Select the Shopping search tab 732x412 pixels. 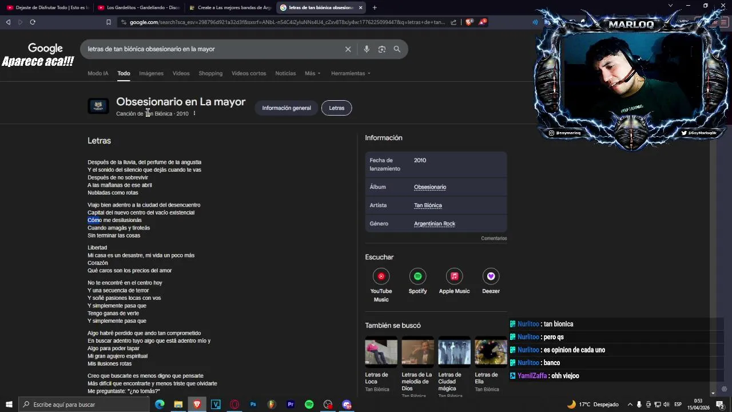point(210,73)
